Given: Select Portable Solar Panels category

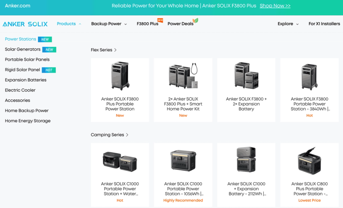Looking at the screenshot, I should [27, 59].
